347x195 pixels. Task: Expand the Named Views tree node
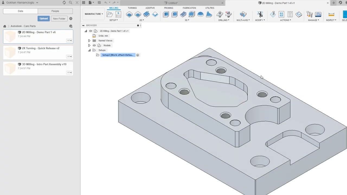[x=89, y=41]
